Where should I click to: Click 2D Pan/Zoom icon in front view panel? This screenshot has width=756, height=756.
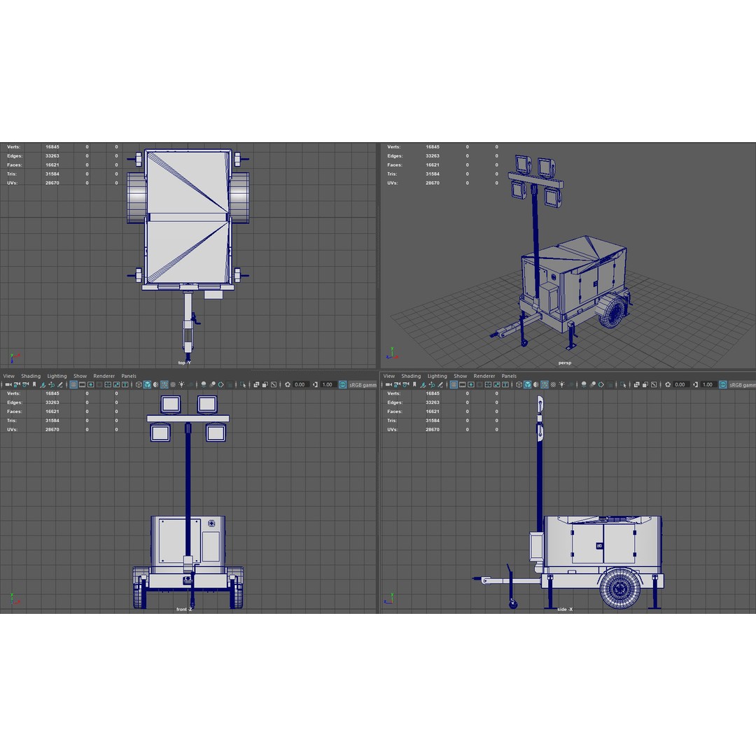pyautogui.click(x=52, y=384)
